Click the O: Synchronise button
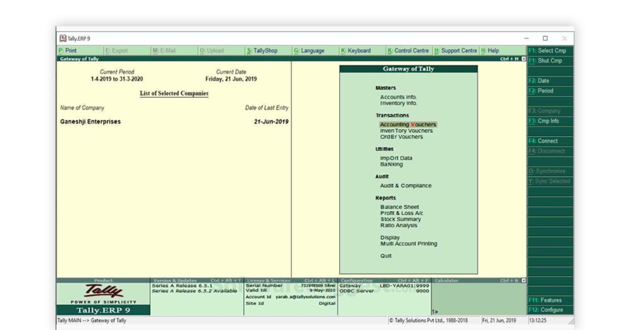The image size is (630, 330). click(550, 171)
